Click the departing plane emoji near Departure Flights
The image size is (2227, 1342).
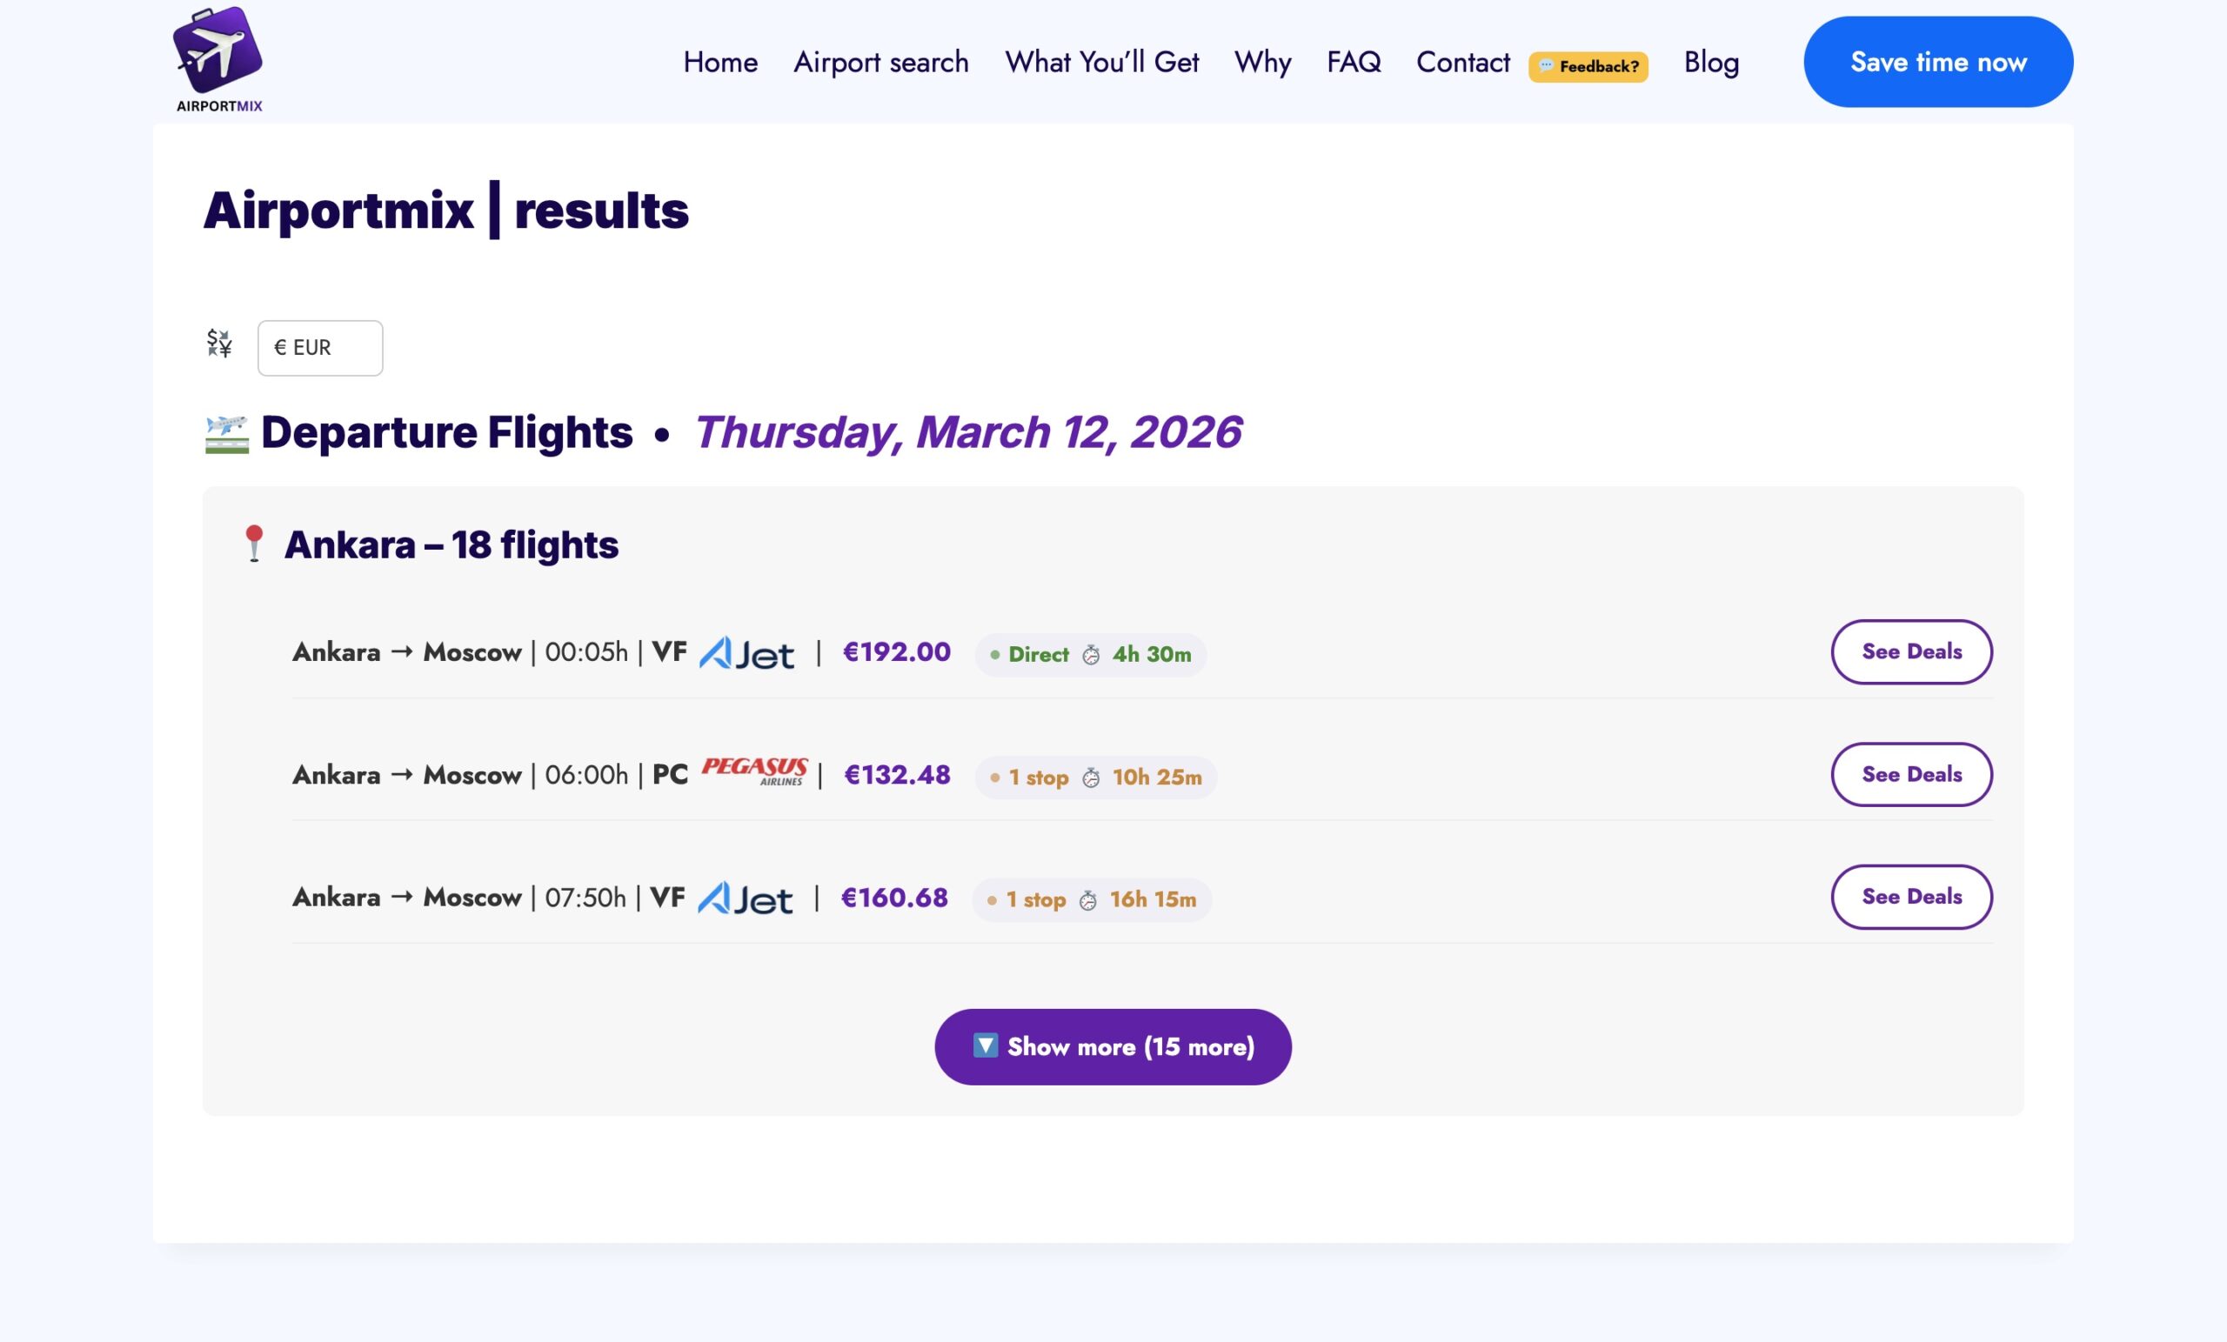coord(225,432)
